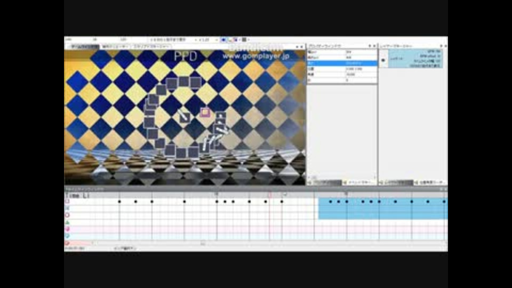This screenshot has height=288, width=512.
Task: Click the button in the bottom status bar
Action: (x=125, y=249)
